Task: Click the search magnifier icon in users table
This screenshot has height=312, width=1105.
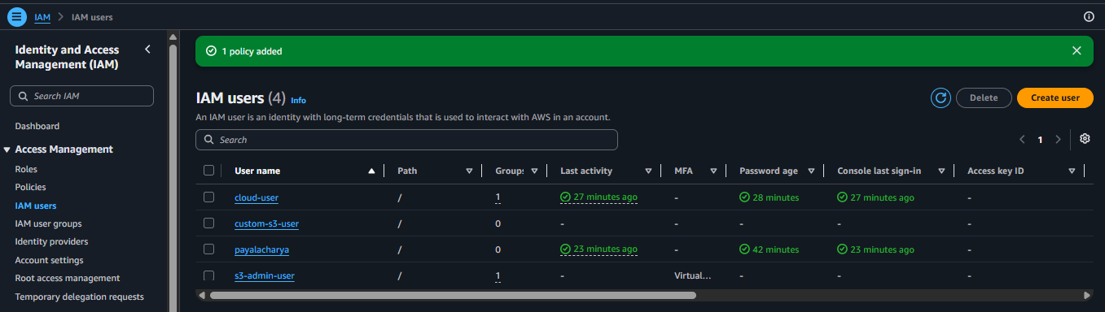Action: [208, 140]
